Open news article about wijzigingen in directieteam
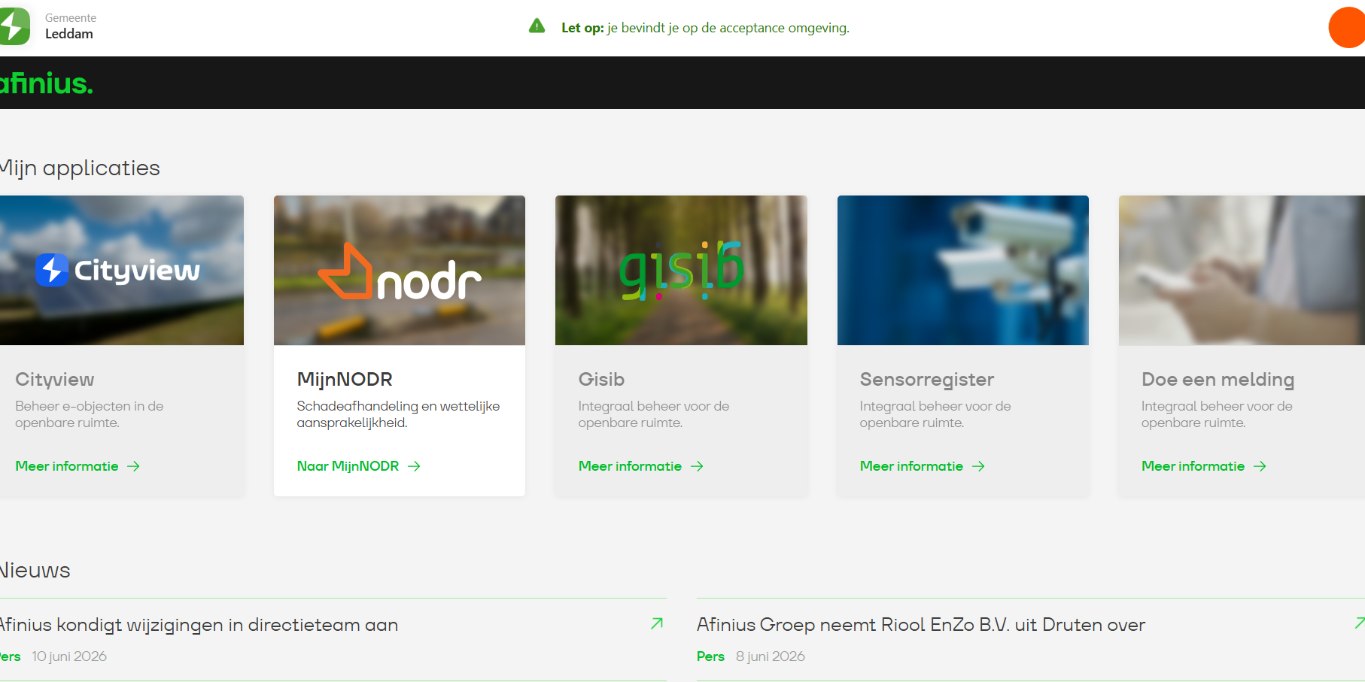The image size is (1365, 682). [x=199, y=625]
